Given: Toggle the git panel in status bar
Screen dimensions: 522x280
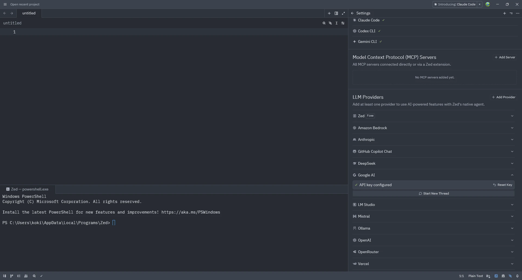Looking at the screenshot, I should [12, 276].
